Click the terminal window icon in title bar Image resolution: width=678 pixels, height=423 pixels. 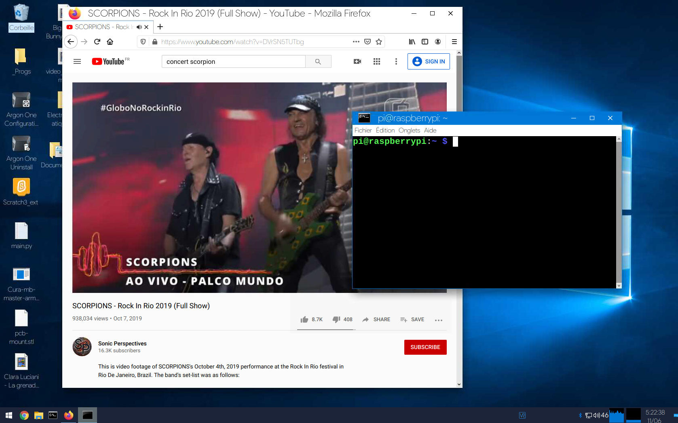click(364, 118)
